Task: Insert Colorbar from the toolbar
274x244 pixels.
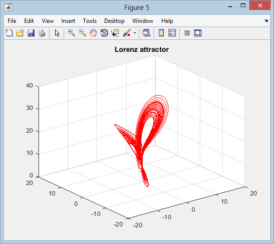Action: 161,33
